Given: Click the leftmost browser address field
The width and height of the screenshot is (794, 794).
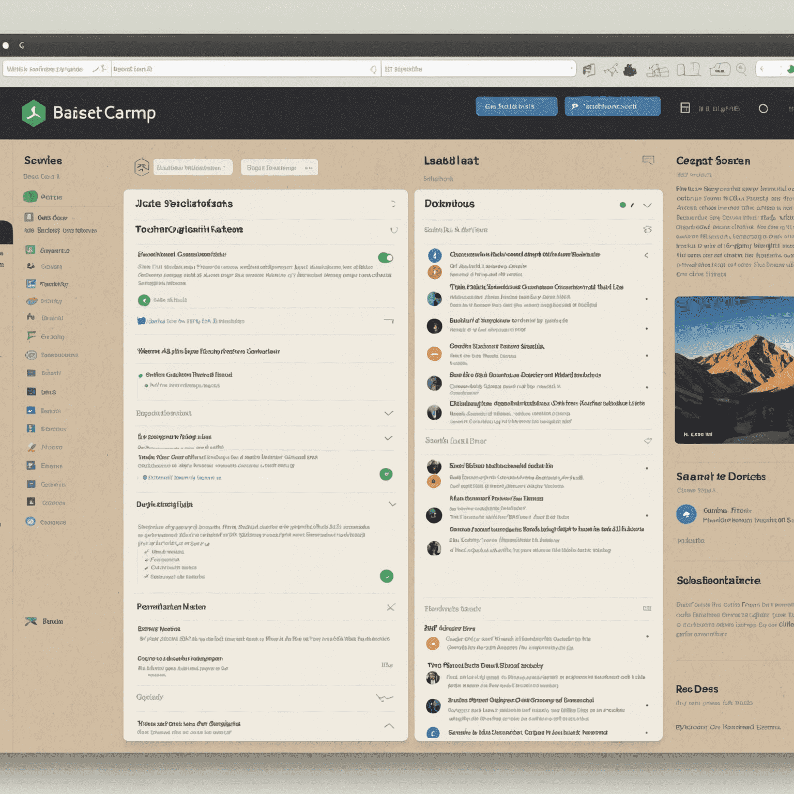Looking at the screenshot, I should [57, 69].
